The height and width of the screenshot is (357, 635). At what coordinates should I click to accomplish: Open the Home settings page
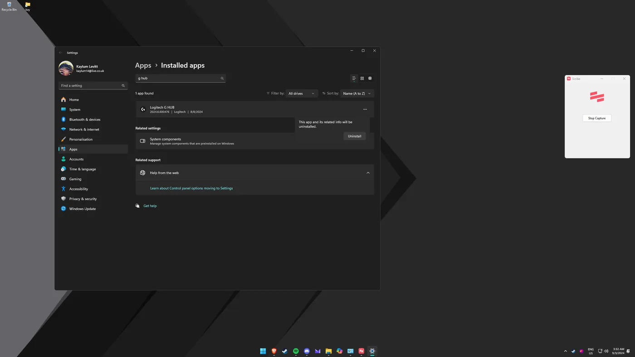coord(93,100)
